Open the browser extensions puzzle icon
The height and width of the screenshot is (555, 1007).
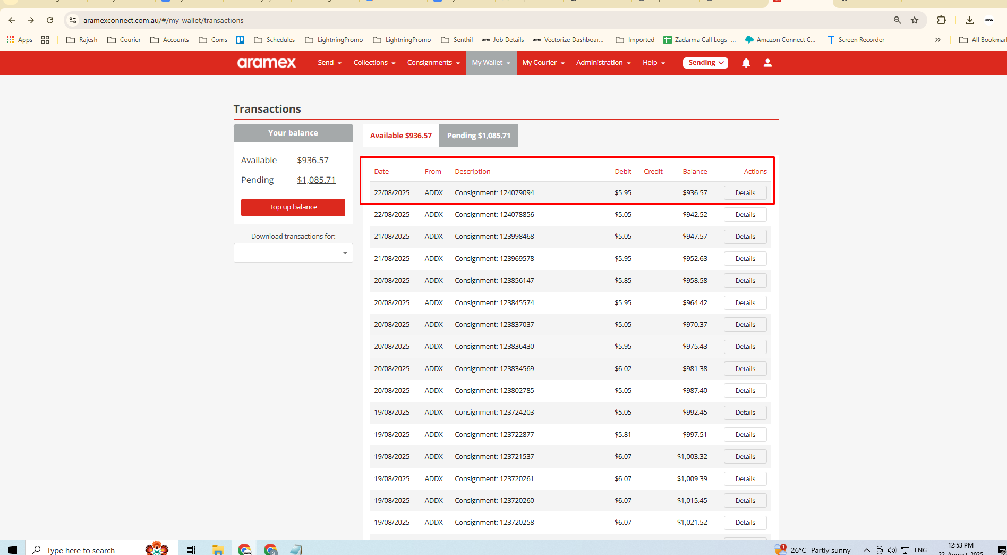click(x=941, y=20)
